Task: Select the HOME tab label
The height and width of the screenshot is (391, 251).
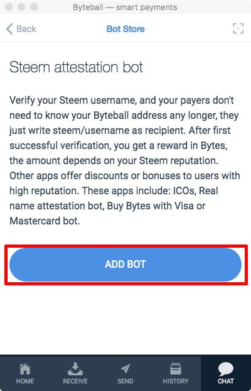Action: (x=25, y=382)
